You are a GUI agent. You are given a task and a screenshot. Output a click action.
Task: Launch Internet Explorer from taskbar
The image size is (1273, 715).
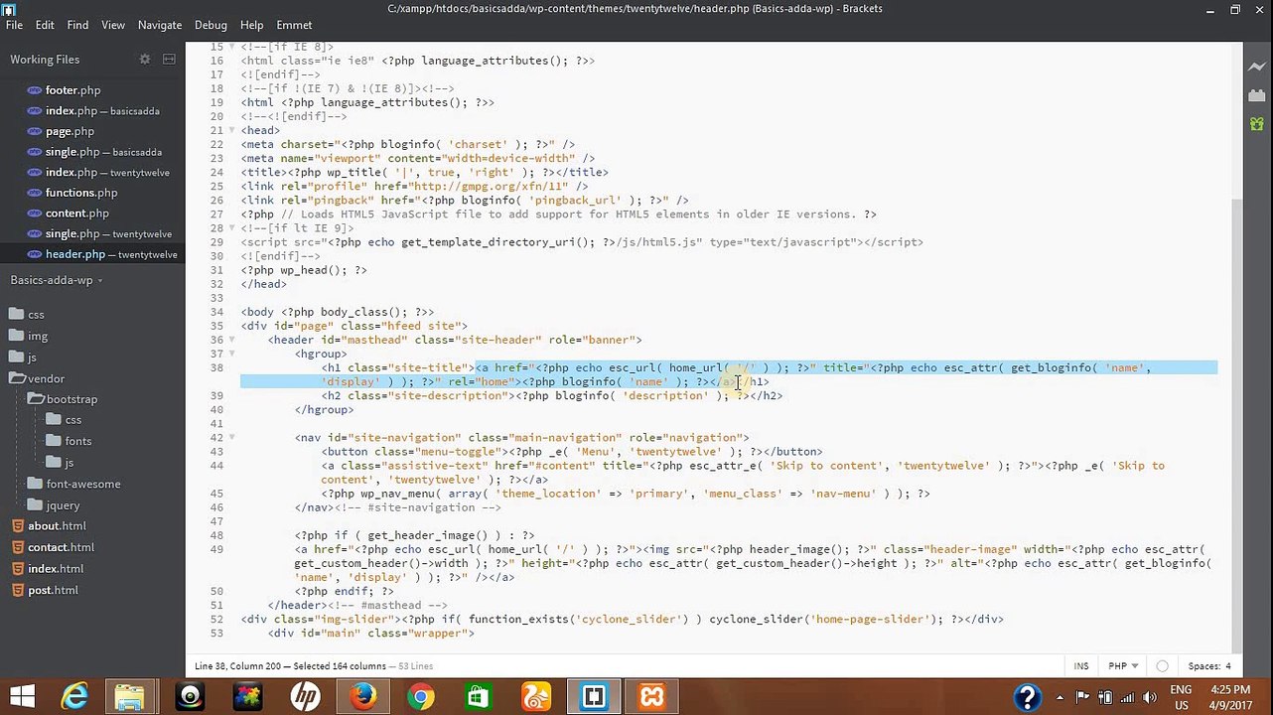[74, 696]
